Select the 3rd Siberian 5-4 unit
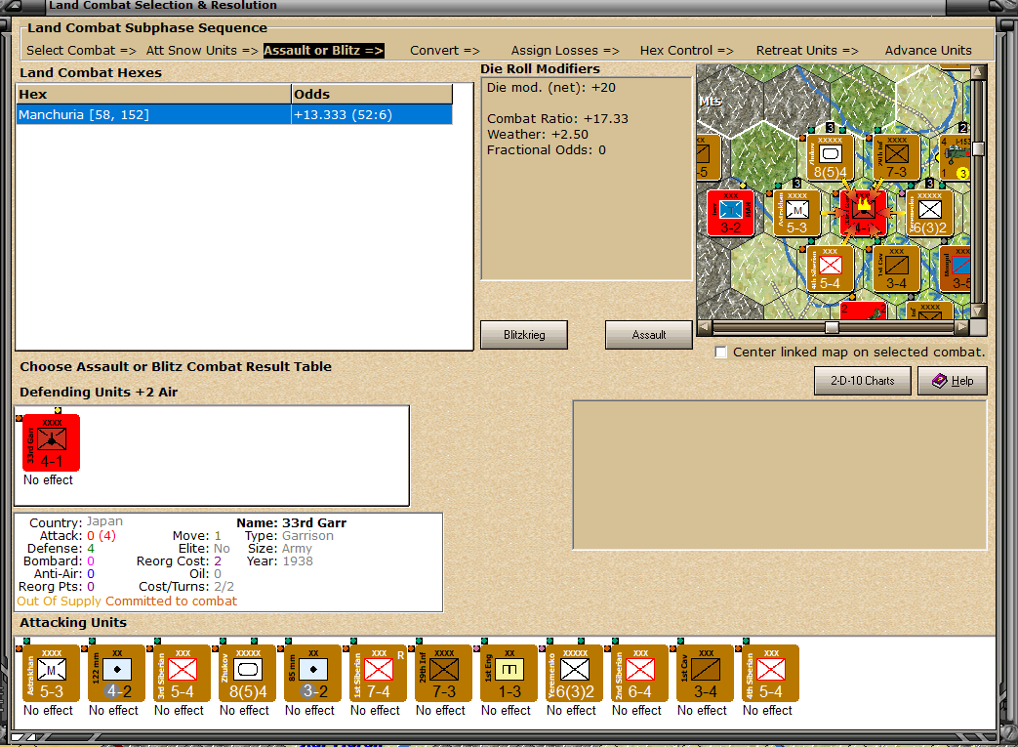This screenshot has width=1018, height=747. pyautogui.click(x=183, y=673)
